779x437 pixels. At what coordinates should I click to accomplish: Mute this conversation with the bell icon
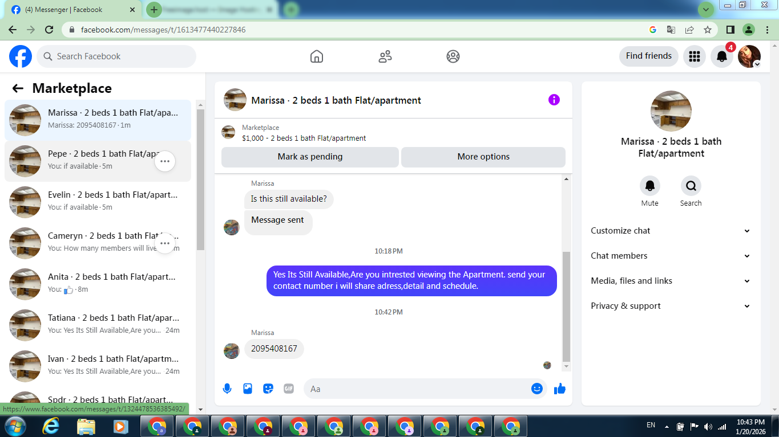tap(650, 186)
